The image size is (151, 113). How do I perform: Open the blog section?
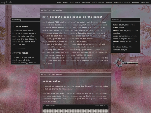pyautogui.click(x=72, y=2)
